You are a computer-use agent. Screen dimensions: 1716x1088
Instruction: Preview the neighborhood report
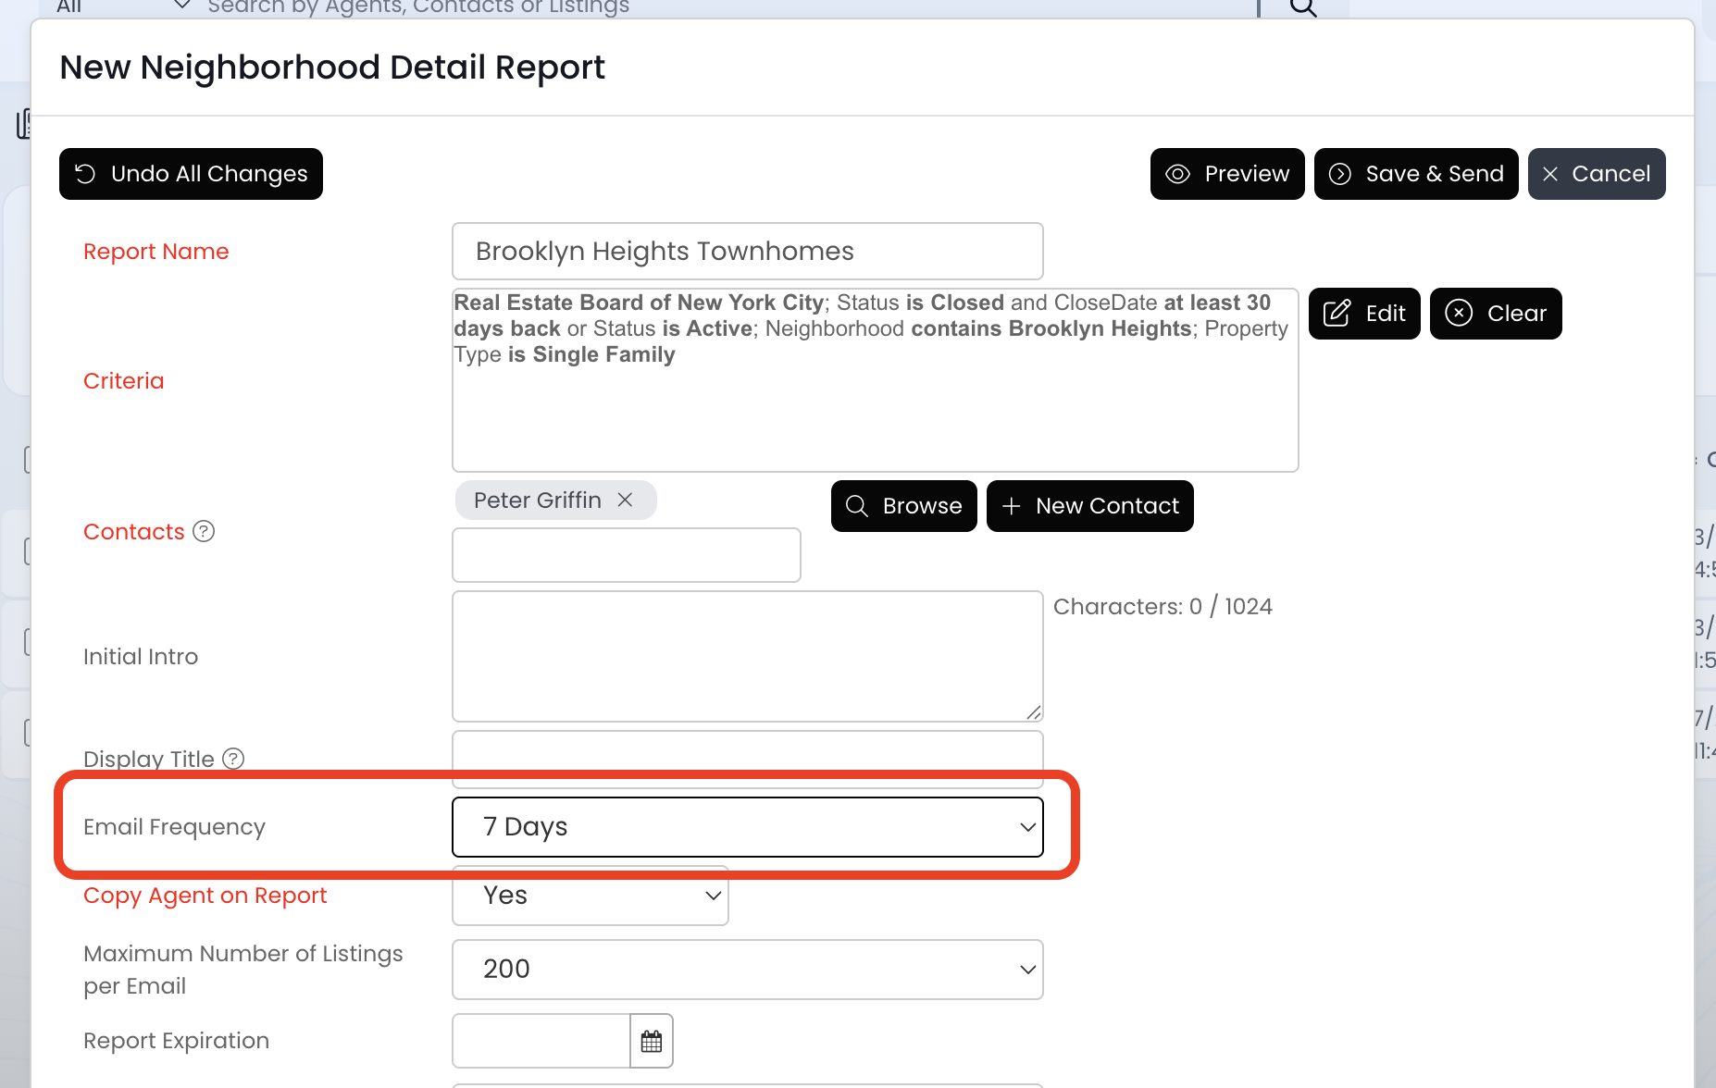coord(1227,174)
